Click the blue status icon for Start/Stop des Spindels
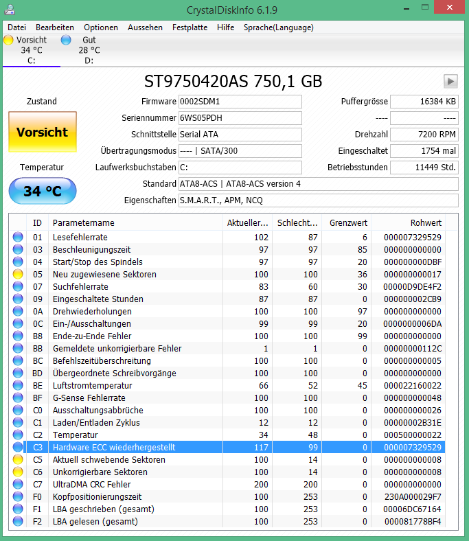Viewport: 469px width, 541px height. (x=18, y=262)
